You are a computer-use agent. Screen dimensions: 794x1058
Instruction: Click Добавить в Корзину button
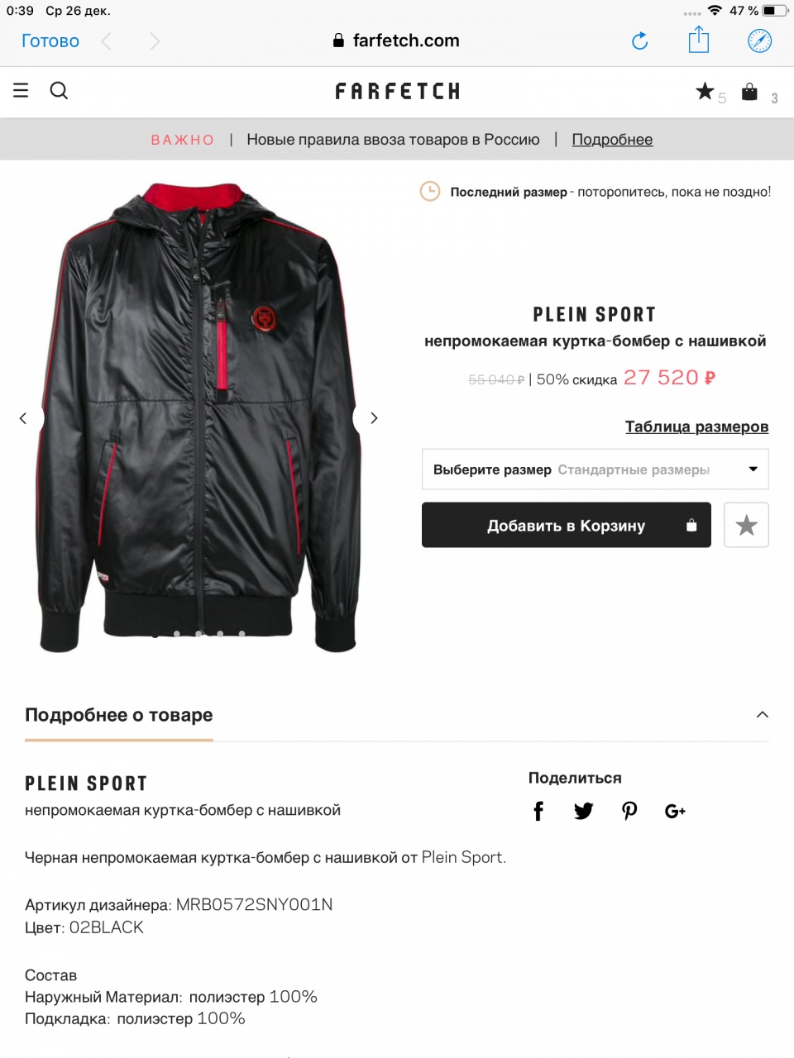[x=567, y=525]
